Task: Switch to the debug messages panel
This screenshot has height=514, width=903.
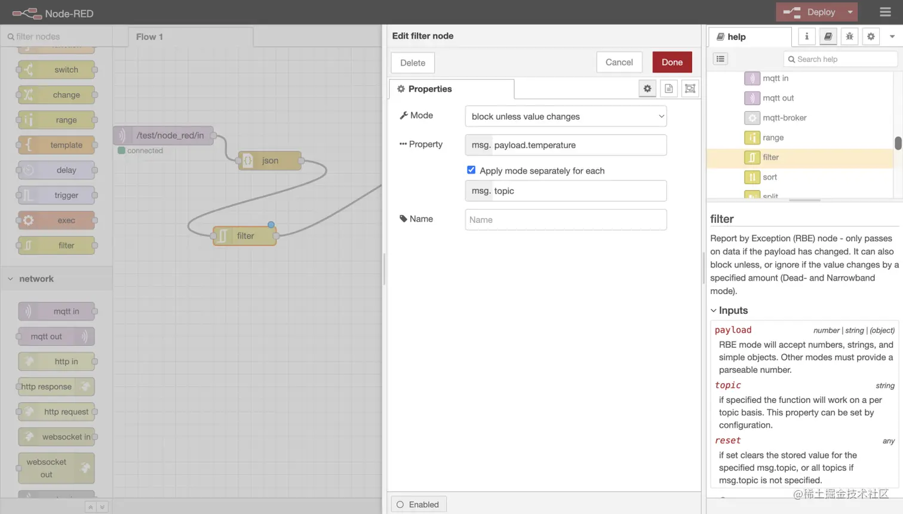Action: coord(849,36)
